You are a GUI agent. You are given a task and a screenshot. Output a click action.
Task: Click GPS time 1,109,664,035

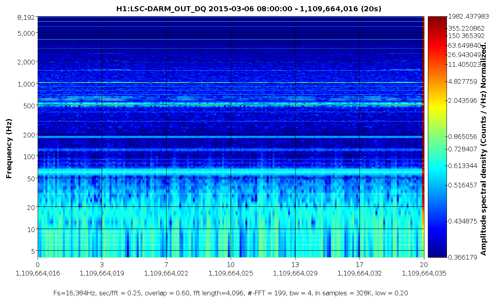tap(424, 273)
